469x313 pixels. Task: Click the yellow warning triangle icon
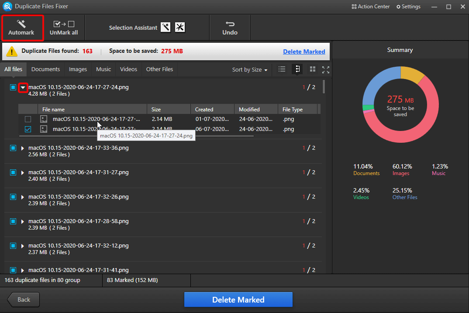(x=12, y=52)
